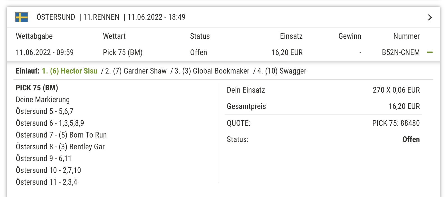The height and width of the screenshot is (197, 448).
Task: Click second place Gardner Shaw
Action: click(x=136, y=71)
